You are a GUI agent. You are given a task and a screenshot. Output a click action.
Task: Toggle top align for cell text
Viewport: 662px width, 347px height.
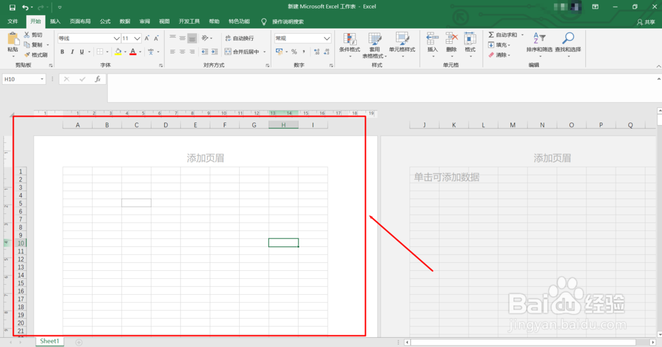(x=173, y=38)
